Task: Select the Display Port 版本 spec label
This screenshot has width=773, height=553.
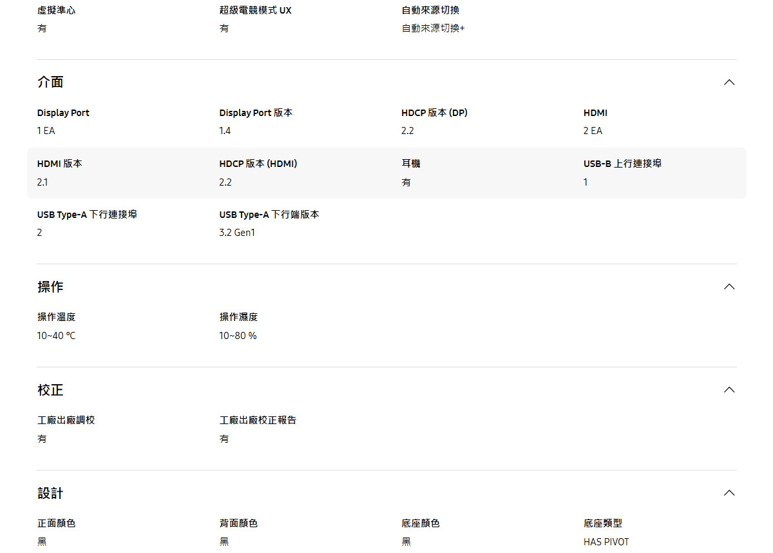Action: (255, 112)
